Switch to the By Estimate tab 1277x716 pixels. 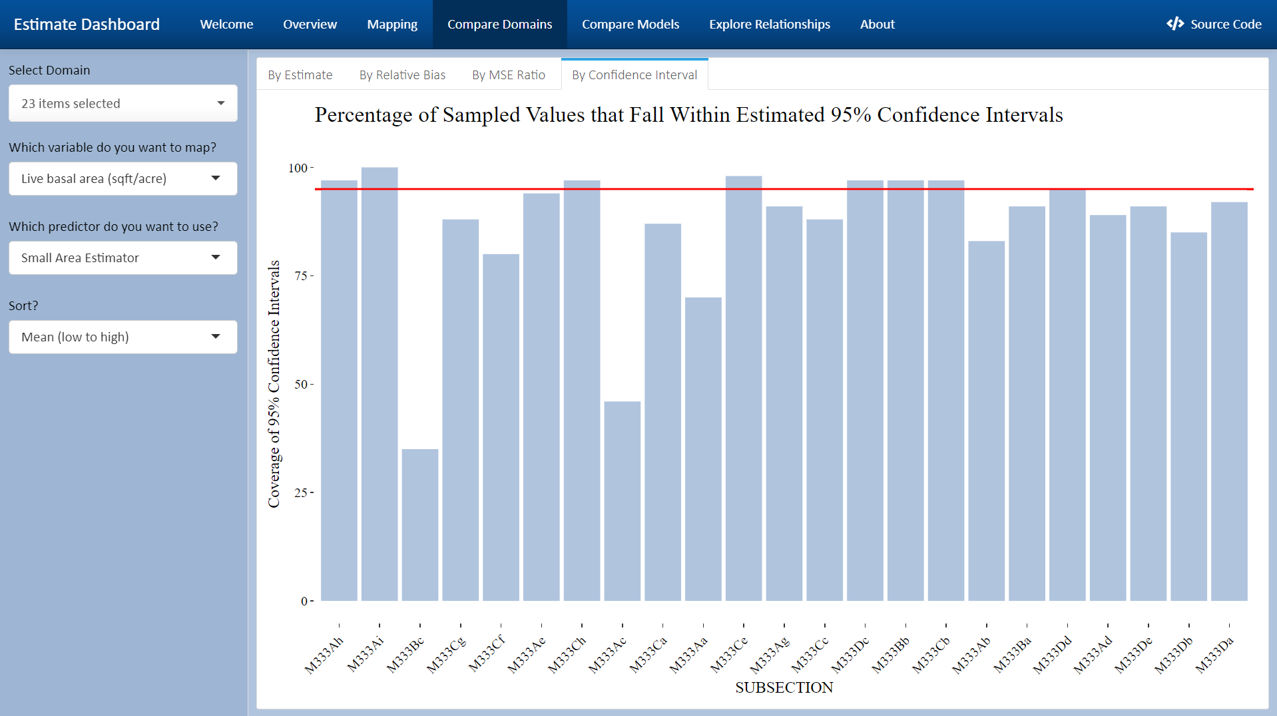pyautogui.click(x=300, y=75)
